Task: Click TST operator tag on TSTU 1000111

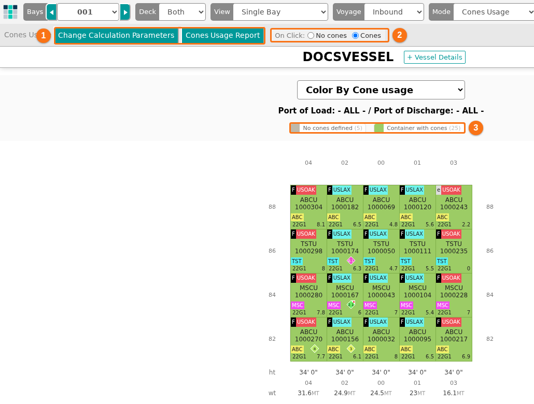Action: coord(405,261)
